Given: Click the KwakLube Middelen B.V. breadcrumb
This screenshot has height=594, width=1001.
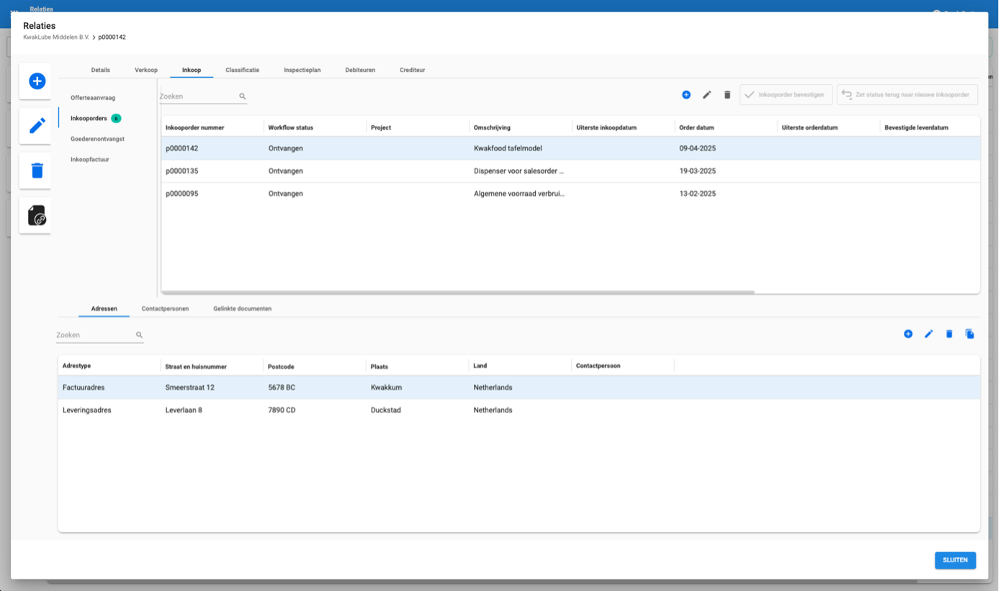Looking at the screenshot, I should (56, 37).
